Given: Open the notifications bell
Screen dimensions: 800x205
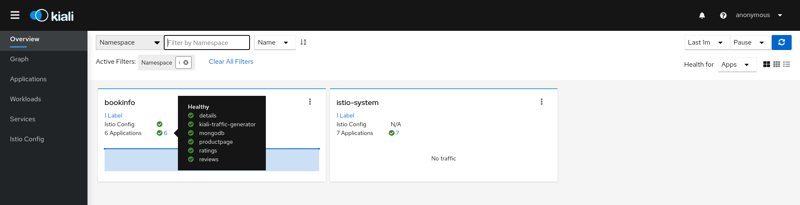Looking at the screenshot, I should pos(702,15).
